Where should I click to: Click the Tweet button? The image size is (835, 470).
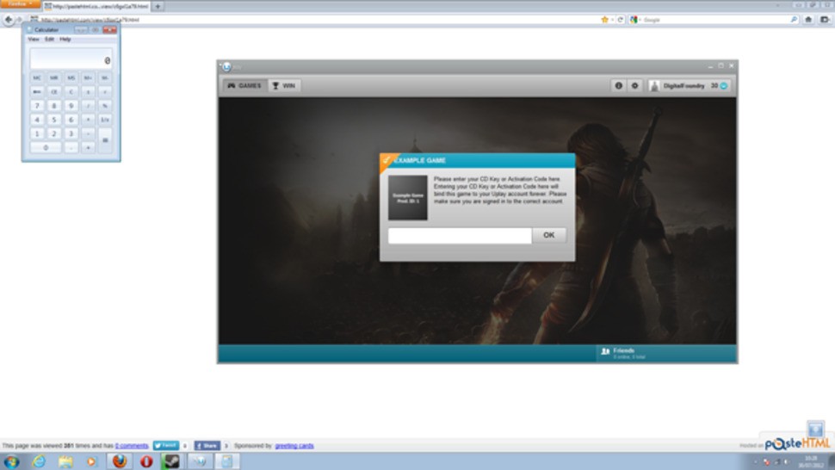(166, 446)
